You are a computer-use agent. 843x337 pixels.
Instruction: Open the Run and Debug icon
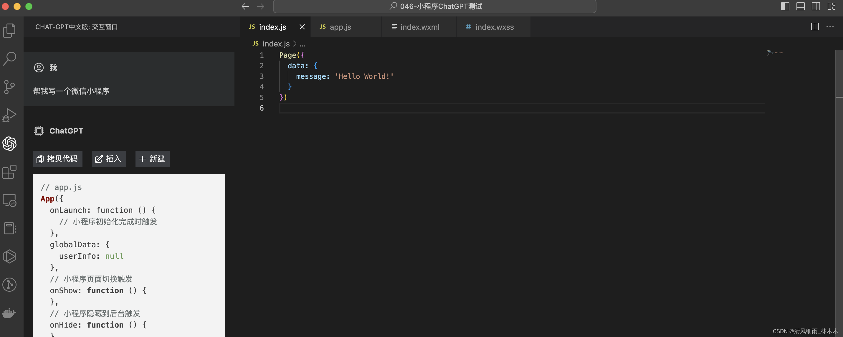[x=9, y=115]
